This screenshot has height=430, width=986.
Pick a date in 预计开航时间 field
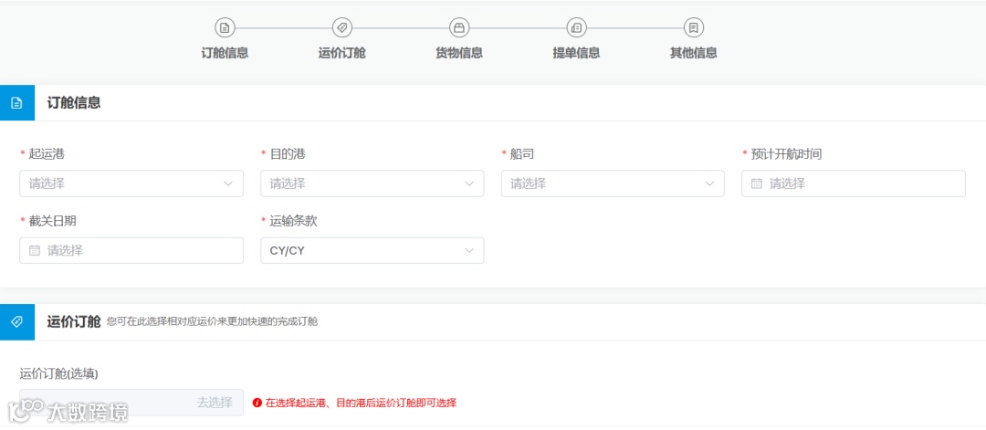point(854,184)
